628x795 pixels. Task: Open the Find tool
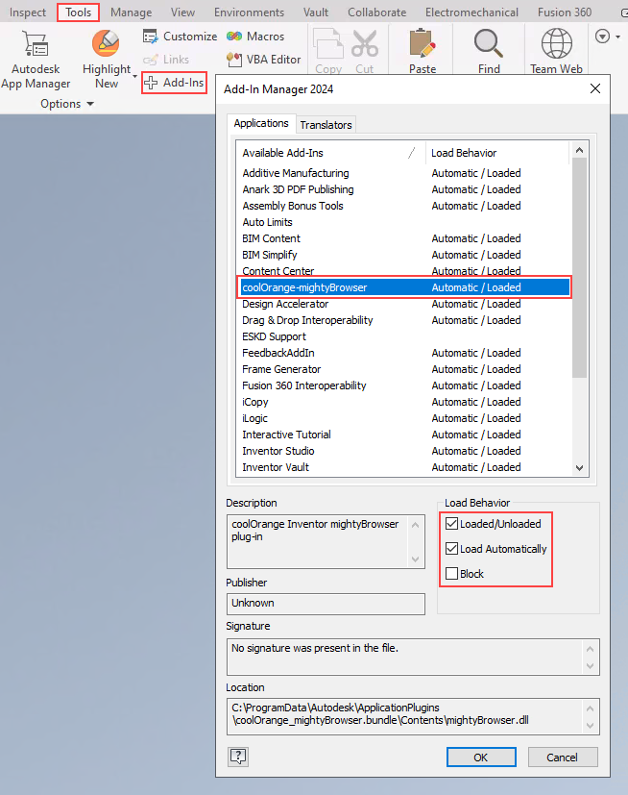pyautogui.click(x=489, y=51)
